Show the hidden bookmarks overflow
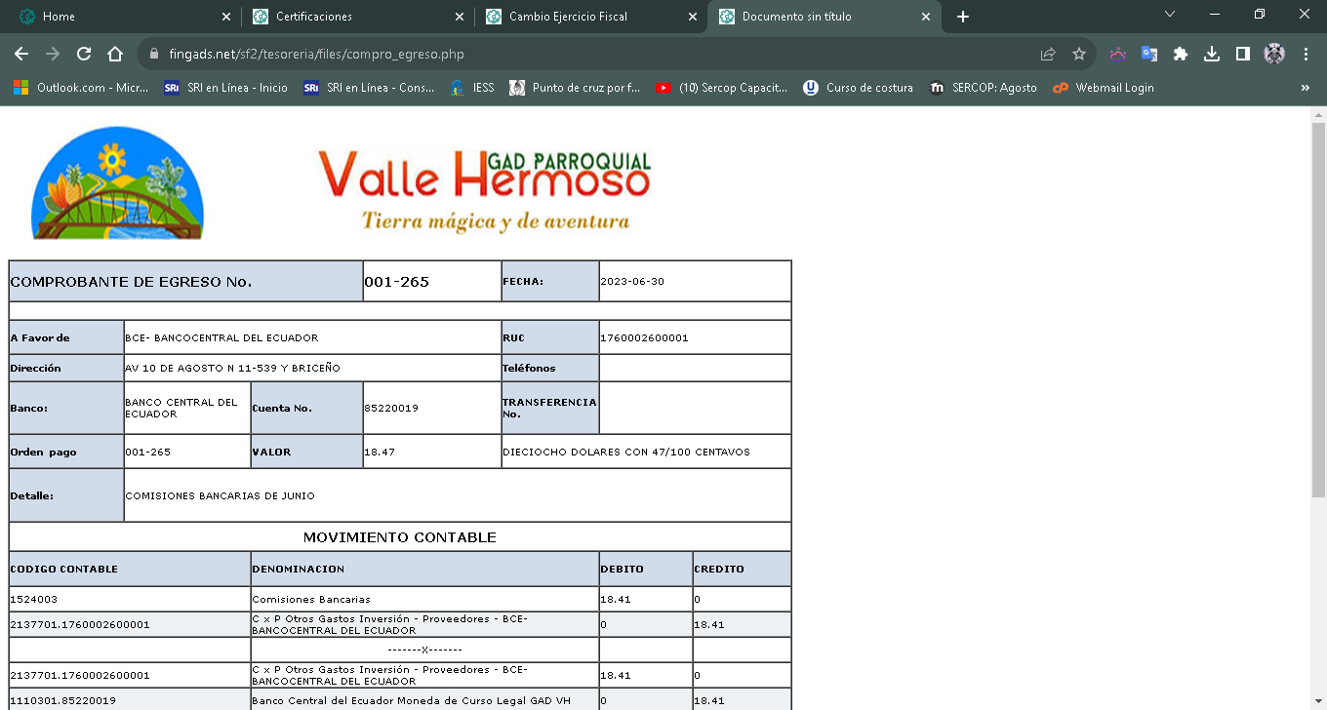The width and height of the screenshot is (1327, 710). pyautogui.click(x=1306, y=88)
